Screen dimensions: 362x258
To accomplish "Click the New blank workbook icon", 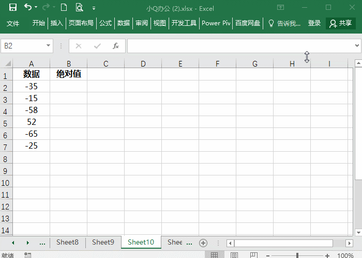I will click(64, 7).
